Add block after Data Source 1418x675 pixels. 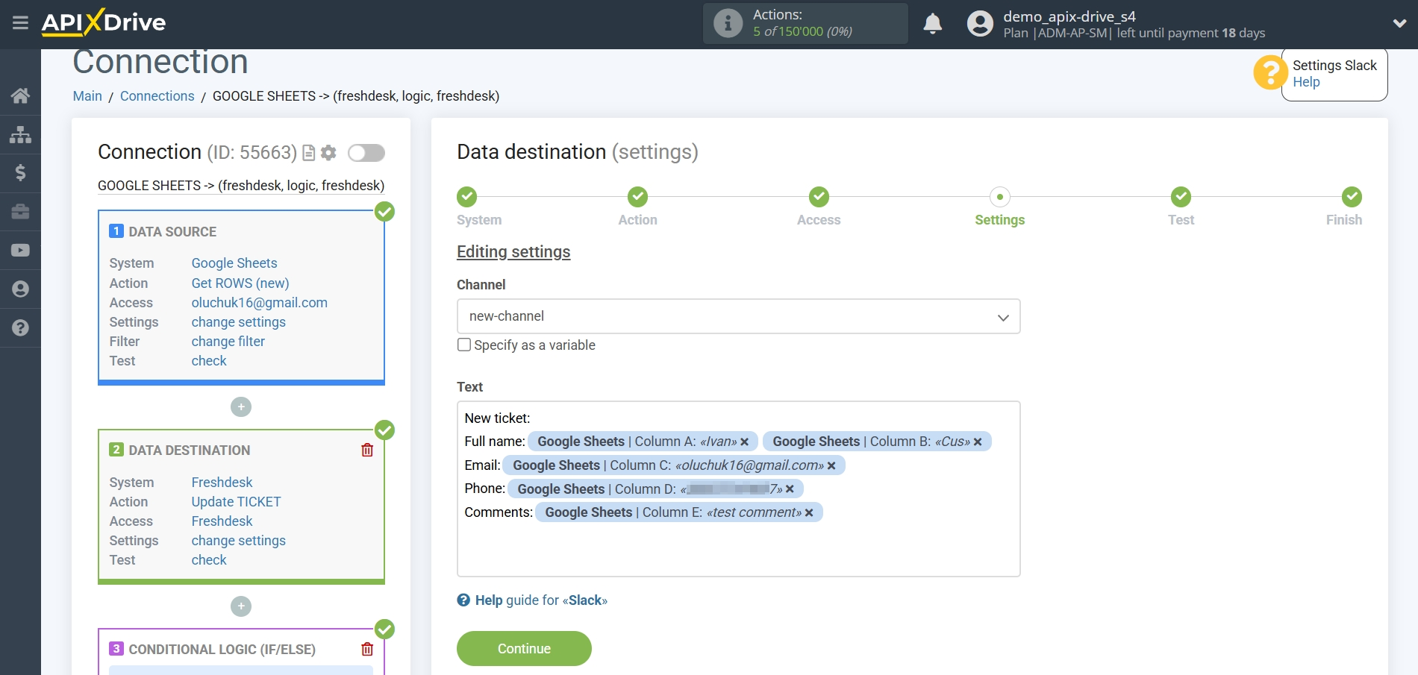click(240, 406)
